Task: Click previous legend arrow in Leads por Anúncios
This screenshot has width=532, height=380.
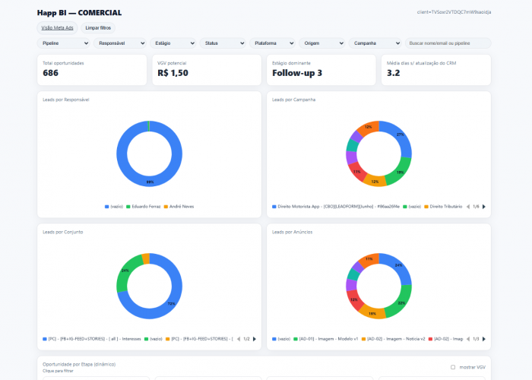Action: (467, 339)
